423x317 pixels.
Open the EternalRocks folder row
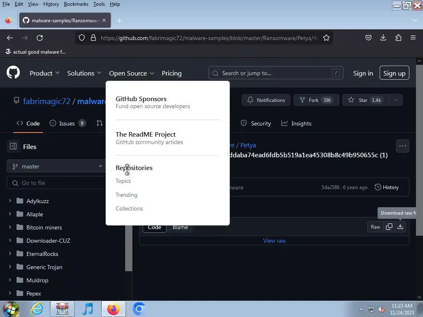pyautogui.click(x=66, y=254)
